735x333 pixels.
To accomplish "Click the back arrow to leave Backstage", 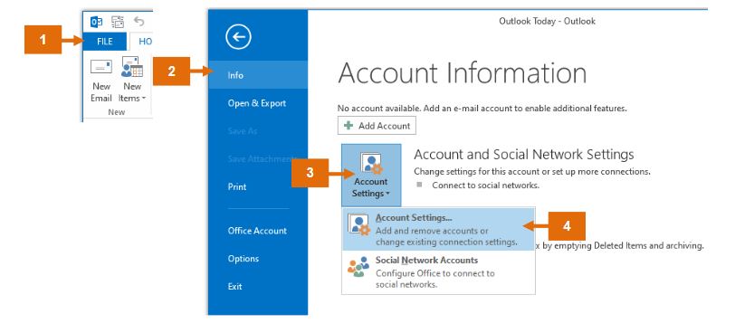I will tap(238, 37).
